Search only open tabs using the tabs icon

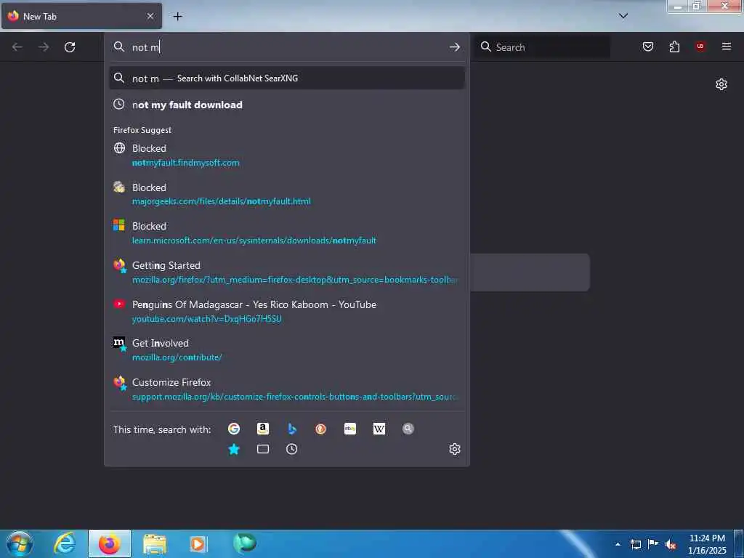263,449
